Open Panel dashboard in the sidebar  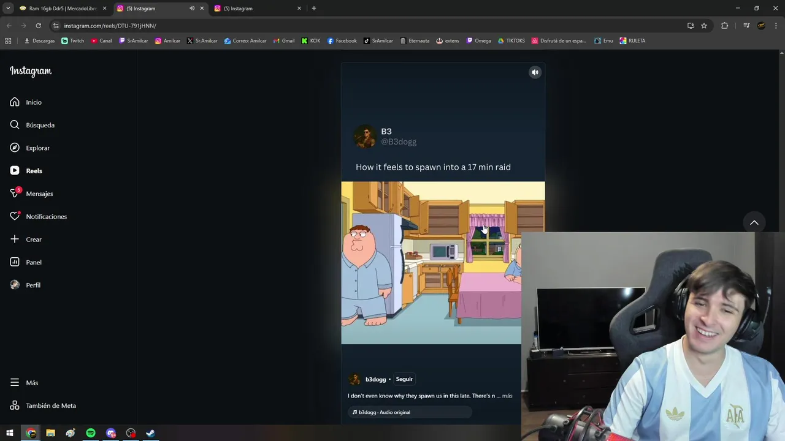[26, 262]
